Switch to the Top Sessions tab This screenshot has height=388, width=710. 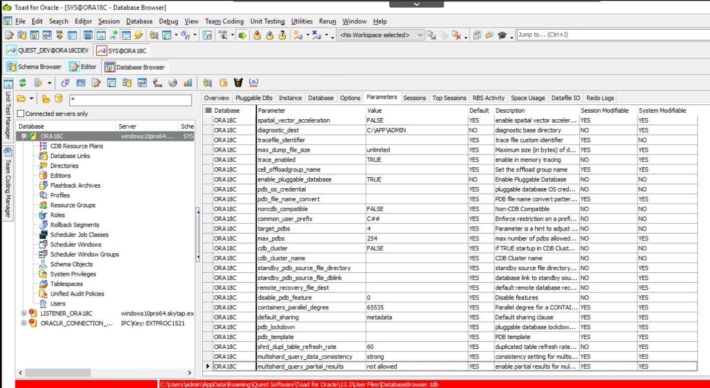click(449, 98)
